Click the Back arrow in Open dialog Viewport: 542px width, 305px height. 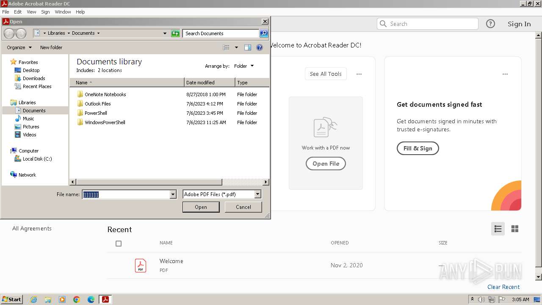[x=9, y=33]
